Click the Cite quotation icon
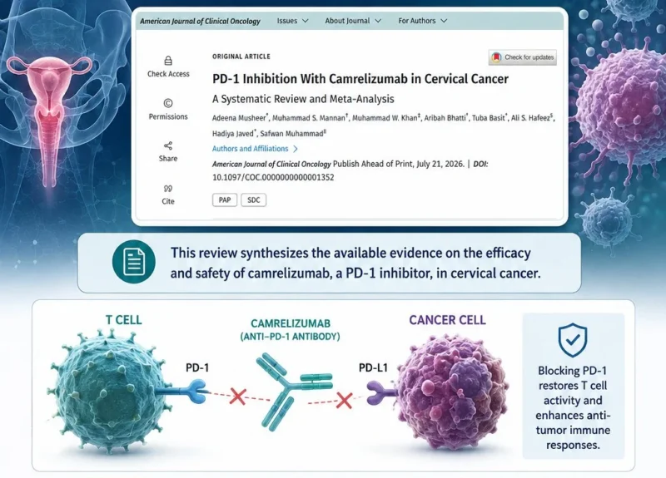666x478 pixels. click(x=168, y=189)
